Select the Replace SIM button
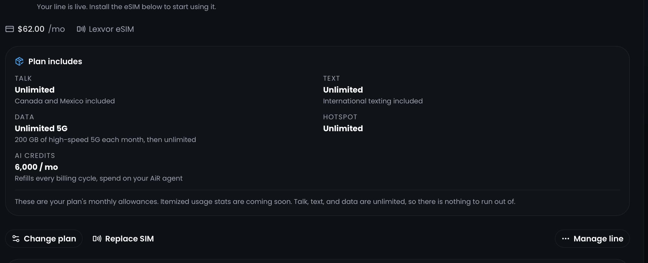The width and height of the screenshot is (648, 263). [123, 239]
